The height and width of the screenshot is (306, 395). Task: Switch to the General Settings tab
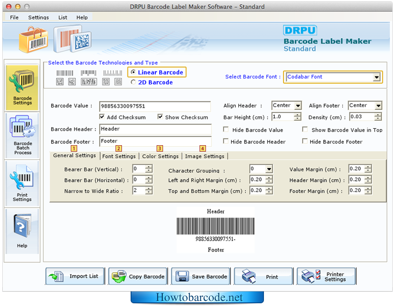click(74, 155)
